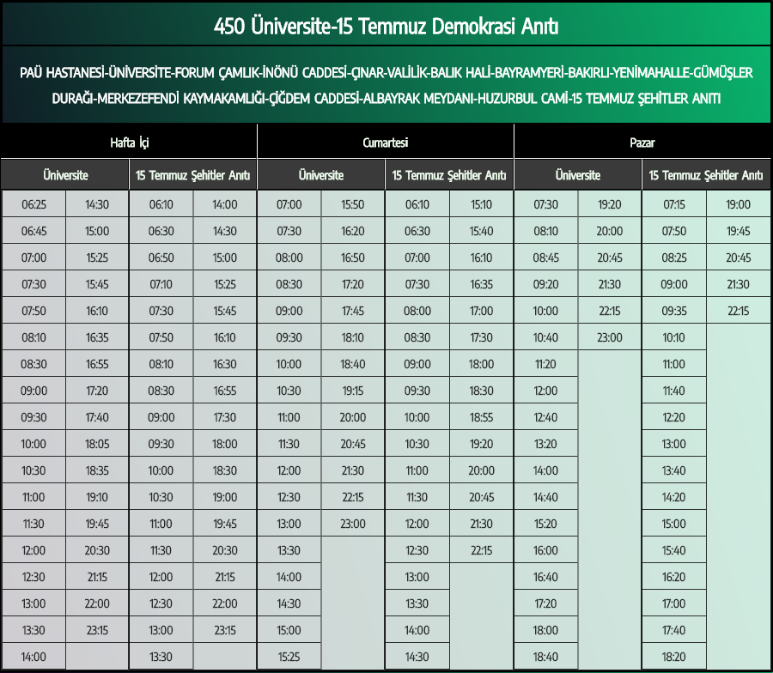Pick the 18:20 time cell
773x673 pixels.
[x=674, y=657]
